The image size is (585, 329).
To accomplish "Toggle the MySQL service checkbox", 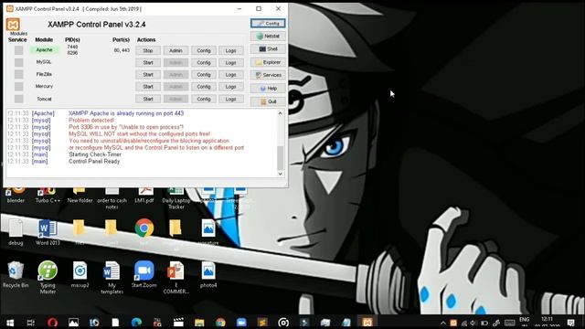I will 18,62.
